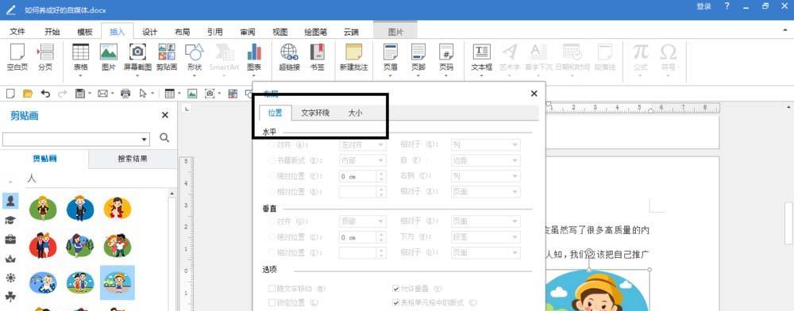Add a Bookmark (书签)
The width and height of the screenshot is (794, 311).
click(317, 56)
